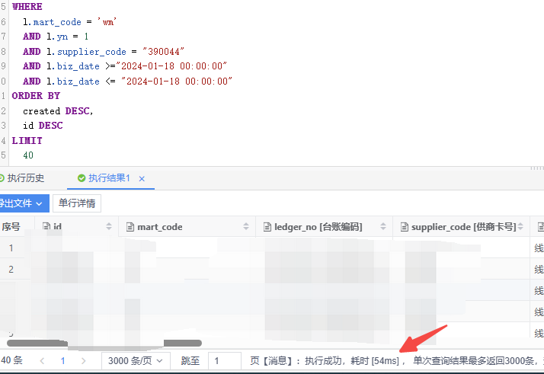The image size is (544, 374).
Task: Sort by the supplier_code column
Action: pyautogui.click(x=520, y=226)
